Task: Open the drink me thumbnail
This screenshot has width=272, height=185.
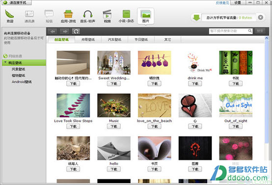Action: [195, 63]
